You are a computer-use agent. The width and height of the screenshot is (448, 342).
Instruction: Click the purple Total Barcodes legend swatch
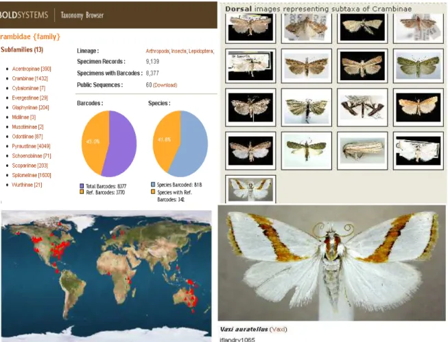(82, 186)
